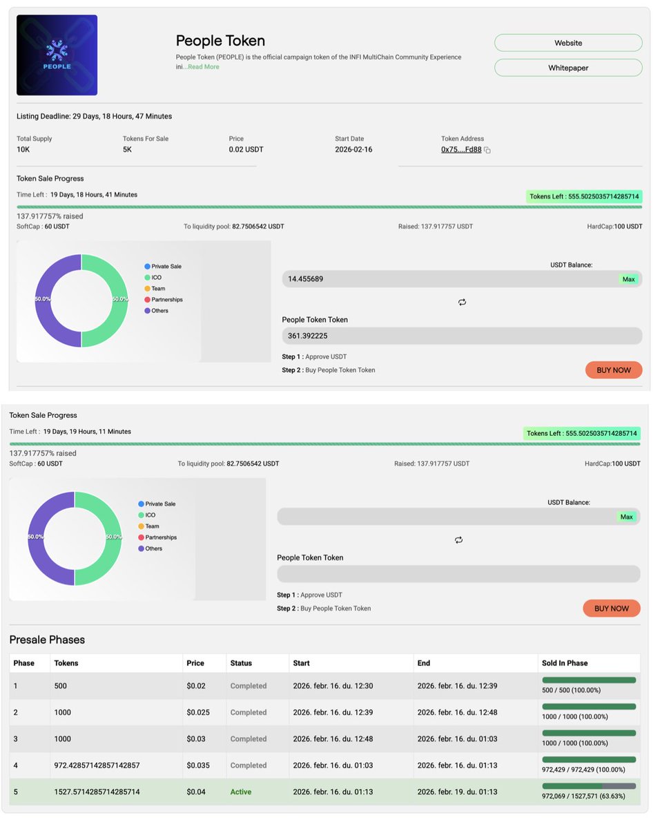Screen dimensions: 660x829
Task: Click the swap refresh icon in the lower buy panel
Action: click(458, 540)
